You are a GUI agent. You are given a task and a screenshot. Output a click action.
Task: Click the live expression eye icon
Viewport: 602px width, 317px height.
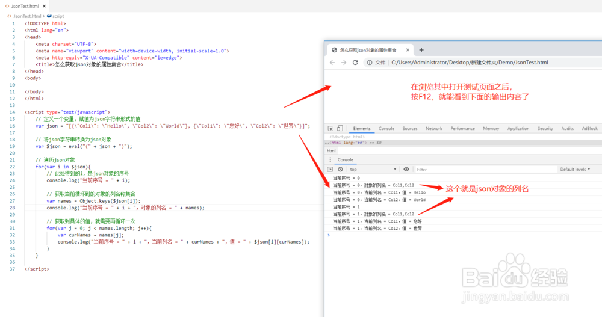point(406,169)
